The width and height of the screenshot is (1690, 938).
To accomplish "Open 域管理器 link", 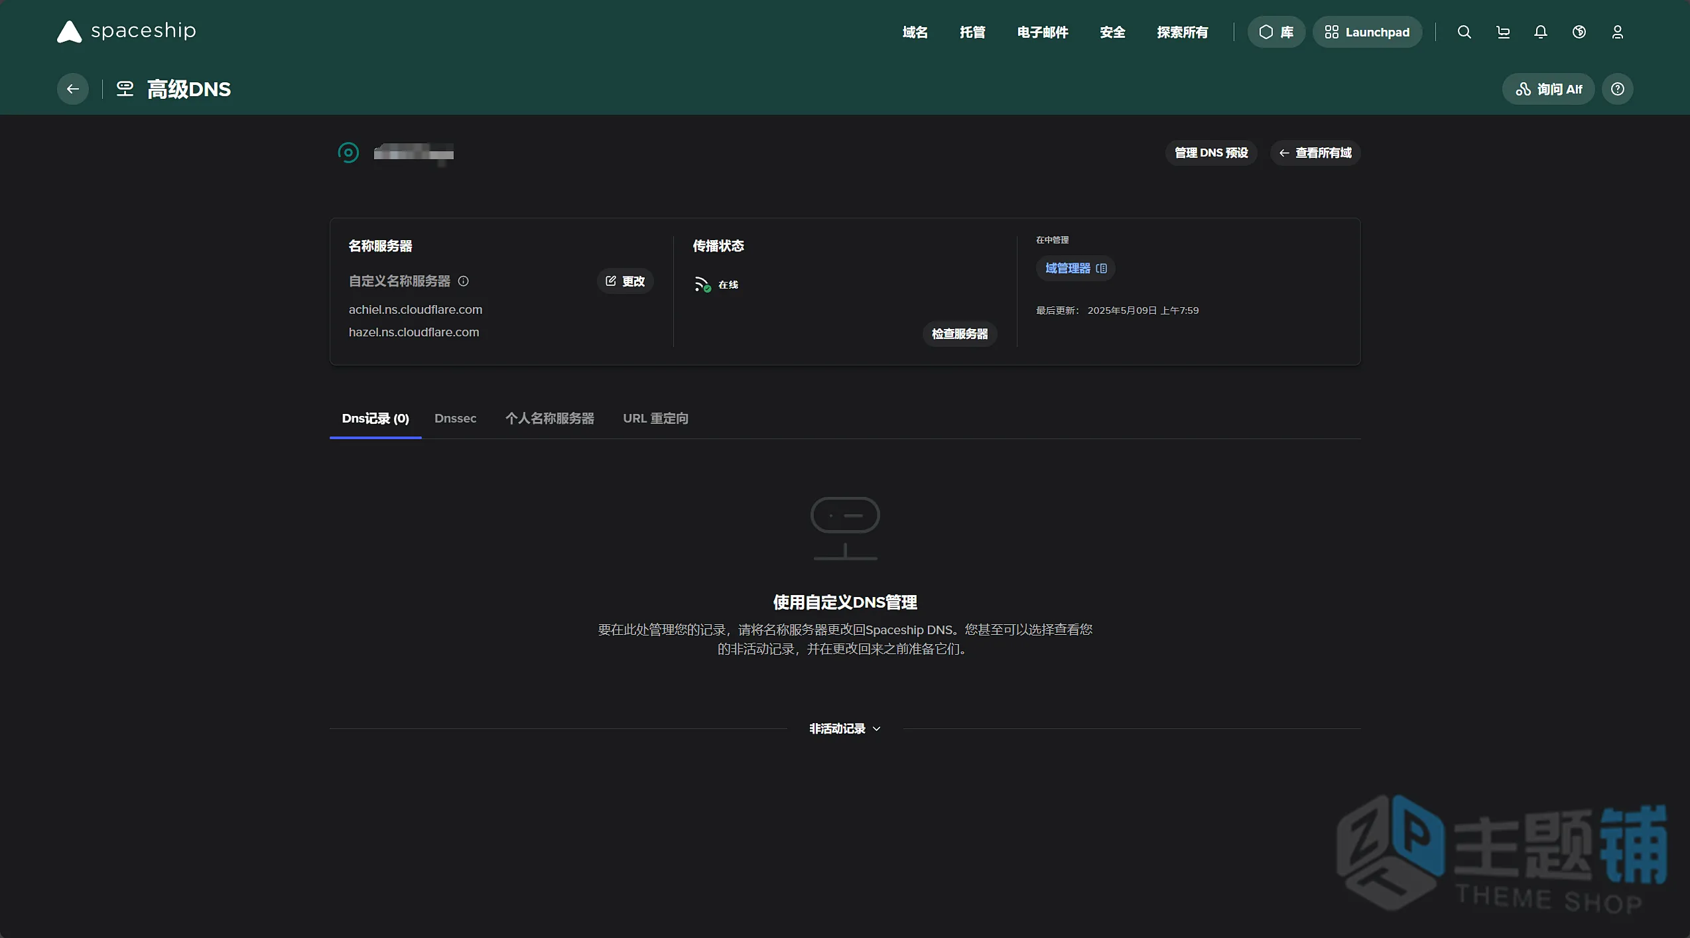I will [x=1076, y=268].
